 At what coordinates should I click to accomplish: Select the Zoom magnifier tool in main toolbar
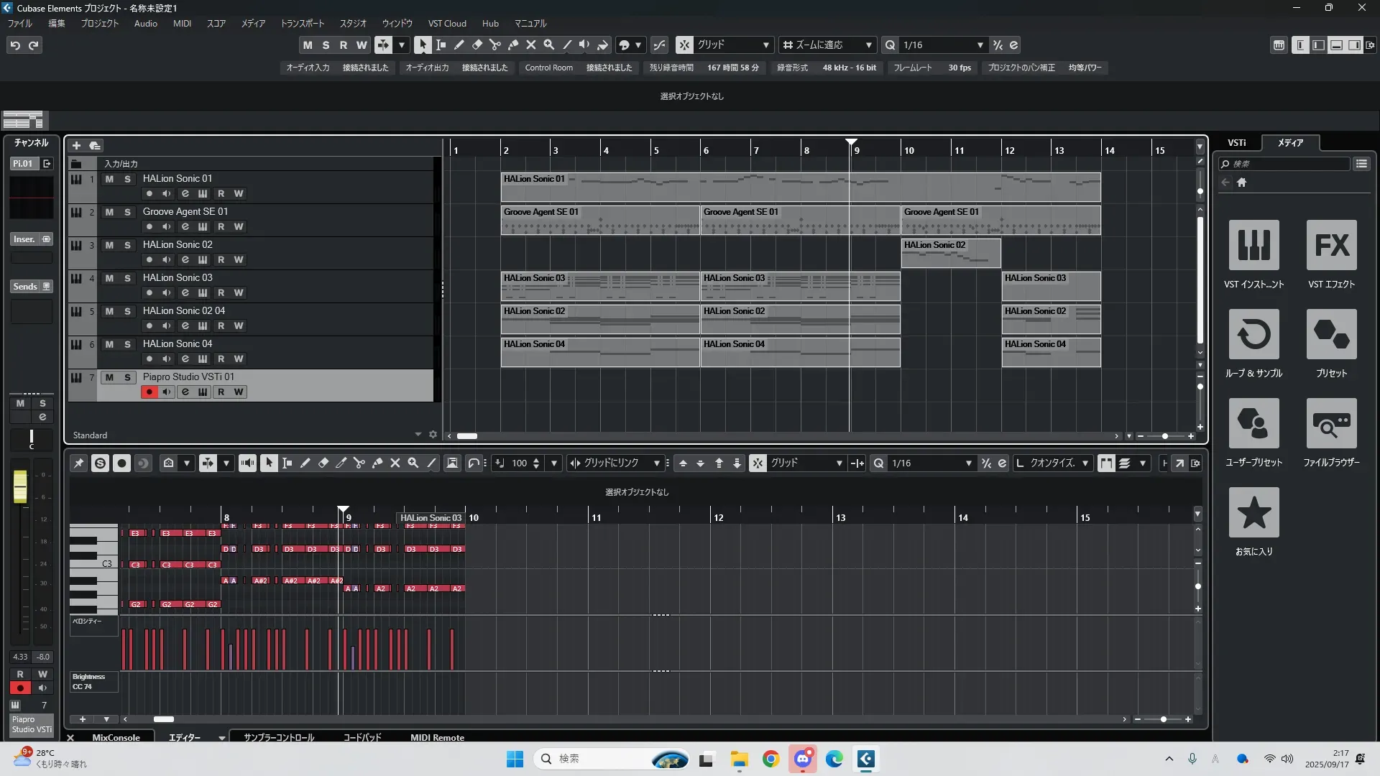click(549, 45)
